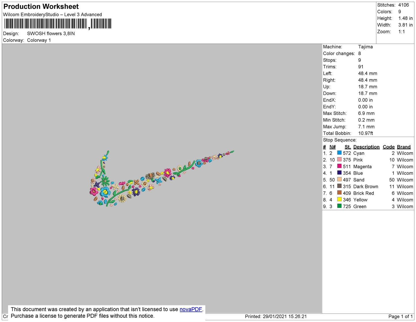The width and height of the screenshot is (416, 322).
Task: Click the "Page 1 of 1" footer
Action: click(400, 317)
